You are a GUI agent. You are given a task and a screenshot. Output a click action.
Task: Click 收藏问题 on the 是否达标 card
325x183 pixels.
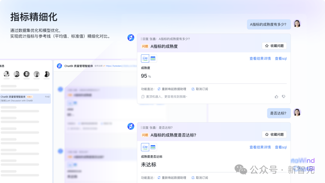pos(274,135)
